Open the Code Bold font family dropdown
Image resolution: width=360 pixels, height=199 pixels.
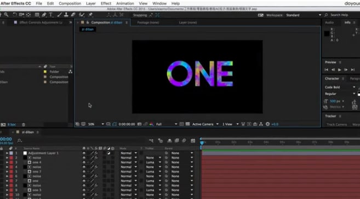(x=340, y=87)
